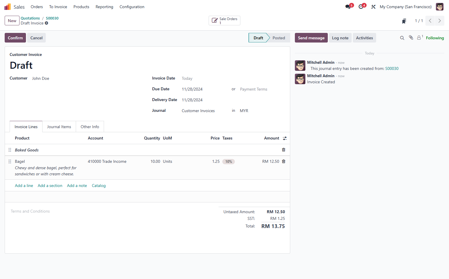Click Add a section link
The width and height of the screenshot is (449, 279).
tap(50, 186)
